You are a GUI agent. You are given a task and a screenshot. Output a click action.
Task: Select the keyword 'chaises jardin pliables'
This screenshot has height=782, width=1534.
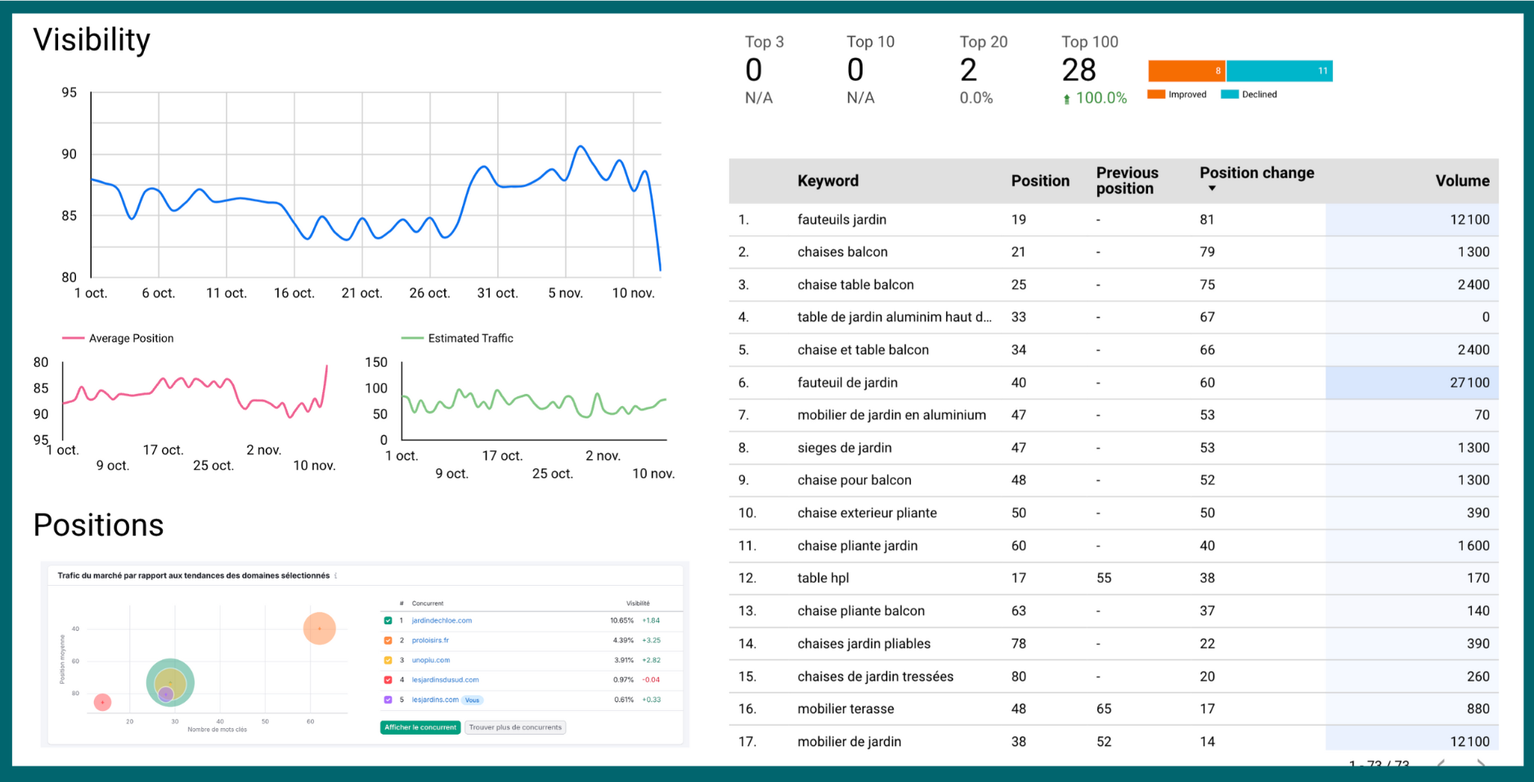pos(863,644)
